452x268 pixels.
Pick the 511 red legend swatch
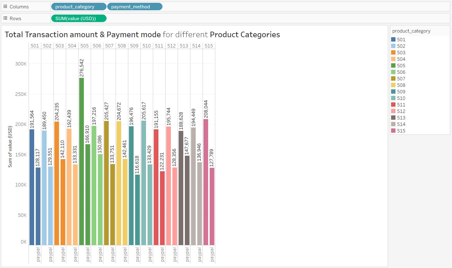point(393,105)
